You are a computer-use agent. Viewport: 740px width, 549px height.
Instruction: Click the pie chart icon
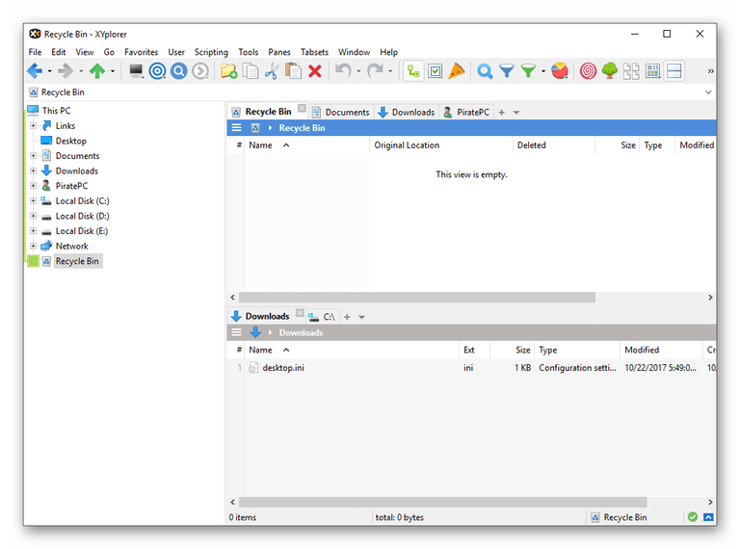pyautogui.click(x=560, y=71)
